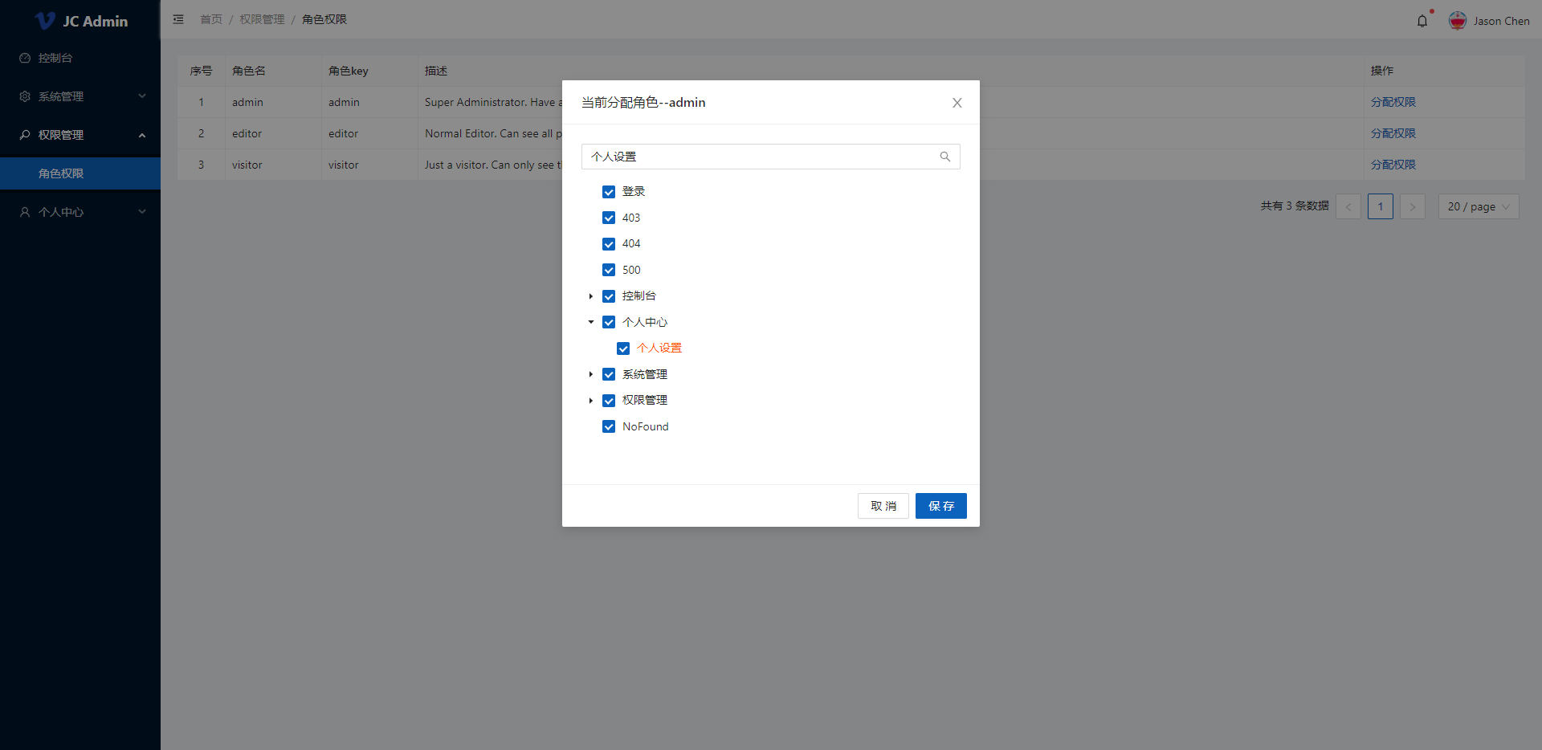Expand the 个人中心 sidebar submenu chevron
The height and width of the screenshot is (750, 1542).
tap(142, 212)
